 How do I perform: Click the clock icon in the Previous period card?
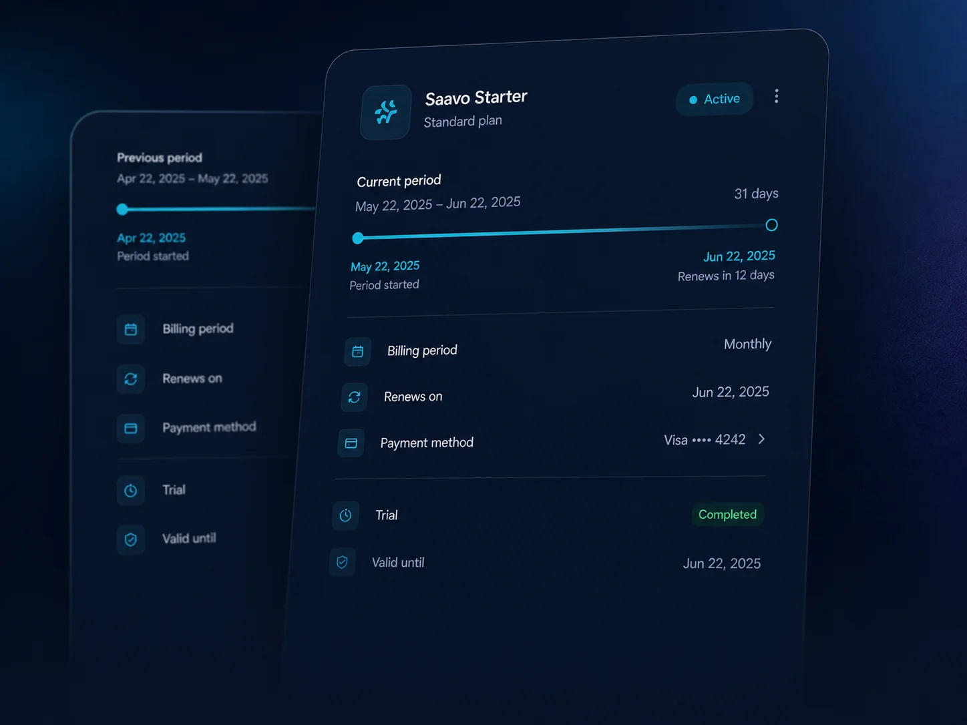[131, 491]
